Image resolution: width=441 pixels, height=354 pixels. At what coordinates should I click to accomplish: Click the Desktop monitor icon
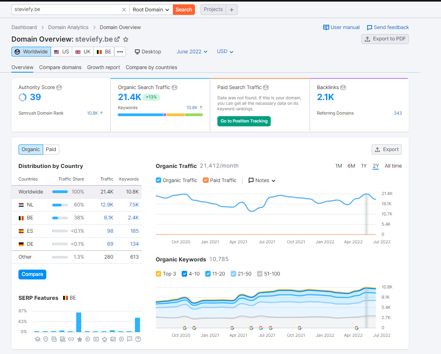(137, 52)
